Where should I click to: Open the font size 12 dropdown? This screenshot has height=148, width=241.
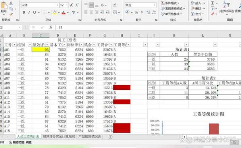67,5
